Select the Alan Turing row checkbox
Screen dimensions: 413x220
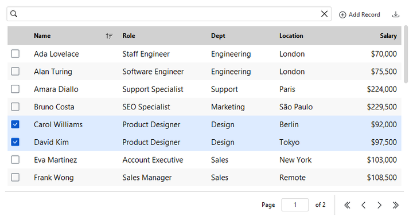pyautogui.click(x=15, y=71)
